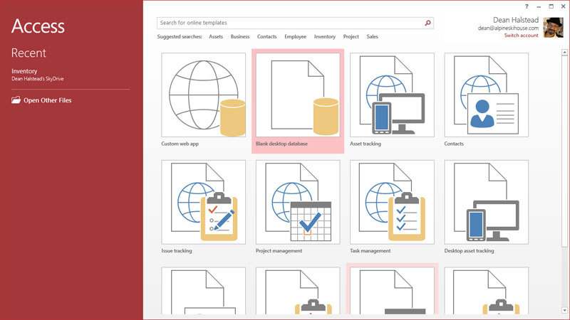This screenshot has height=320, width=570.
Task: Open Other Files from sidebar
Action: pyautogui.click(x=47, y=100)
